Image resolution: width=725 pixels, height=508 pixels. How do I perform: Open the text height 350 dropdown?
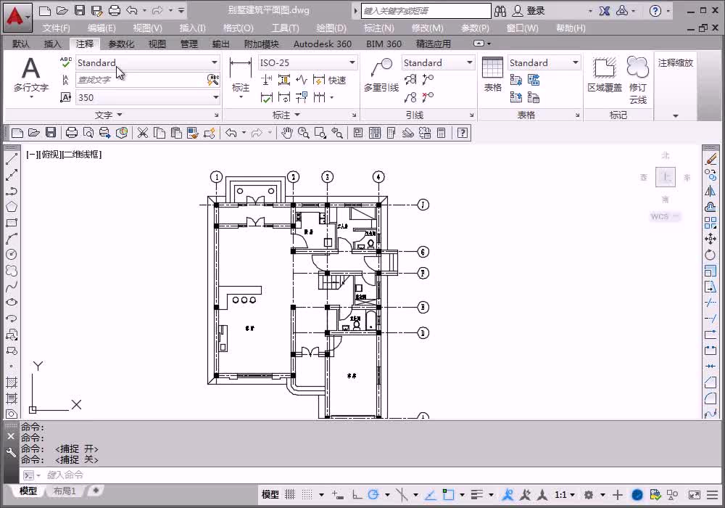[215, 97]
